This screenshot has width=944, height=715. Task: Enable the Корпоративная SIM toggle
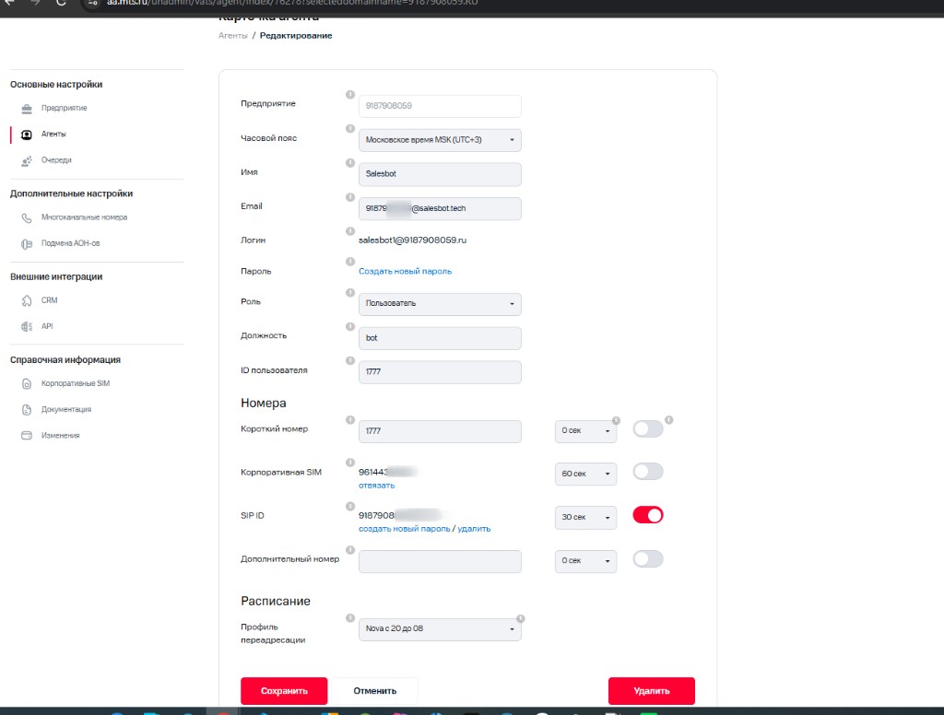point(648,471)
